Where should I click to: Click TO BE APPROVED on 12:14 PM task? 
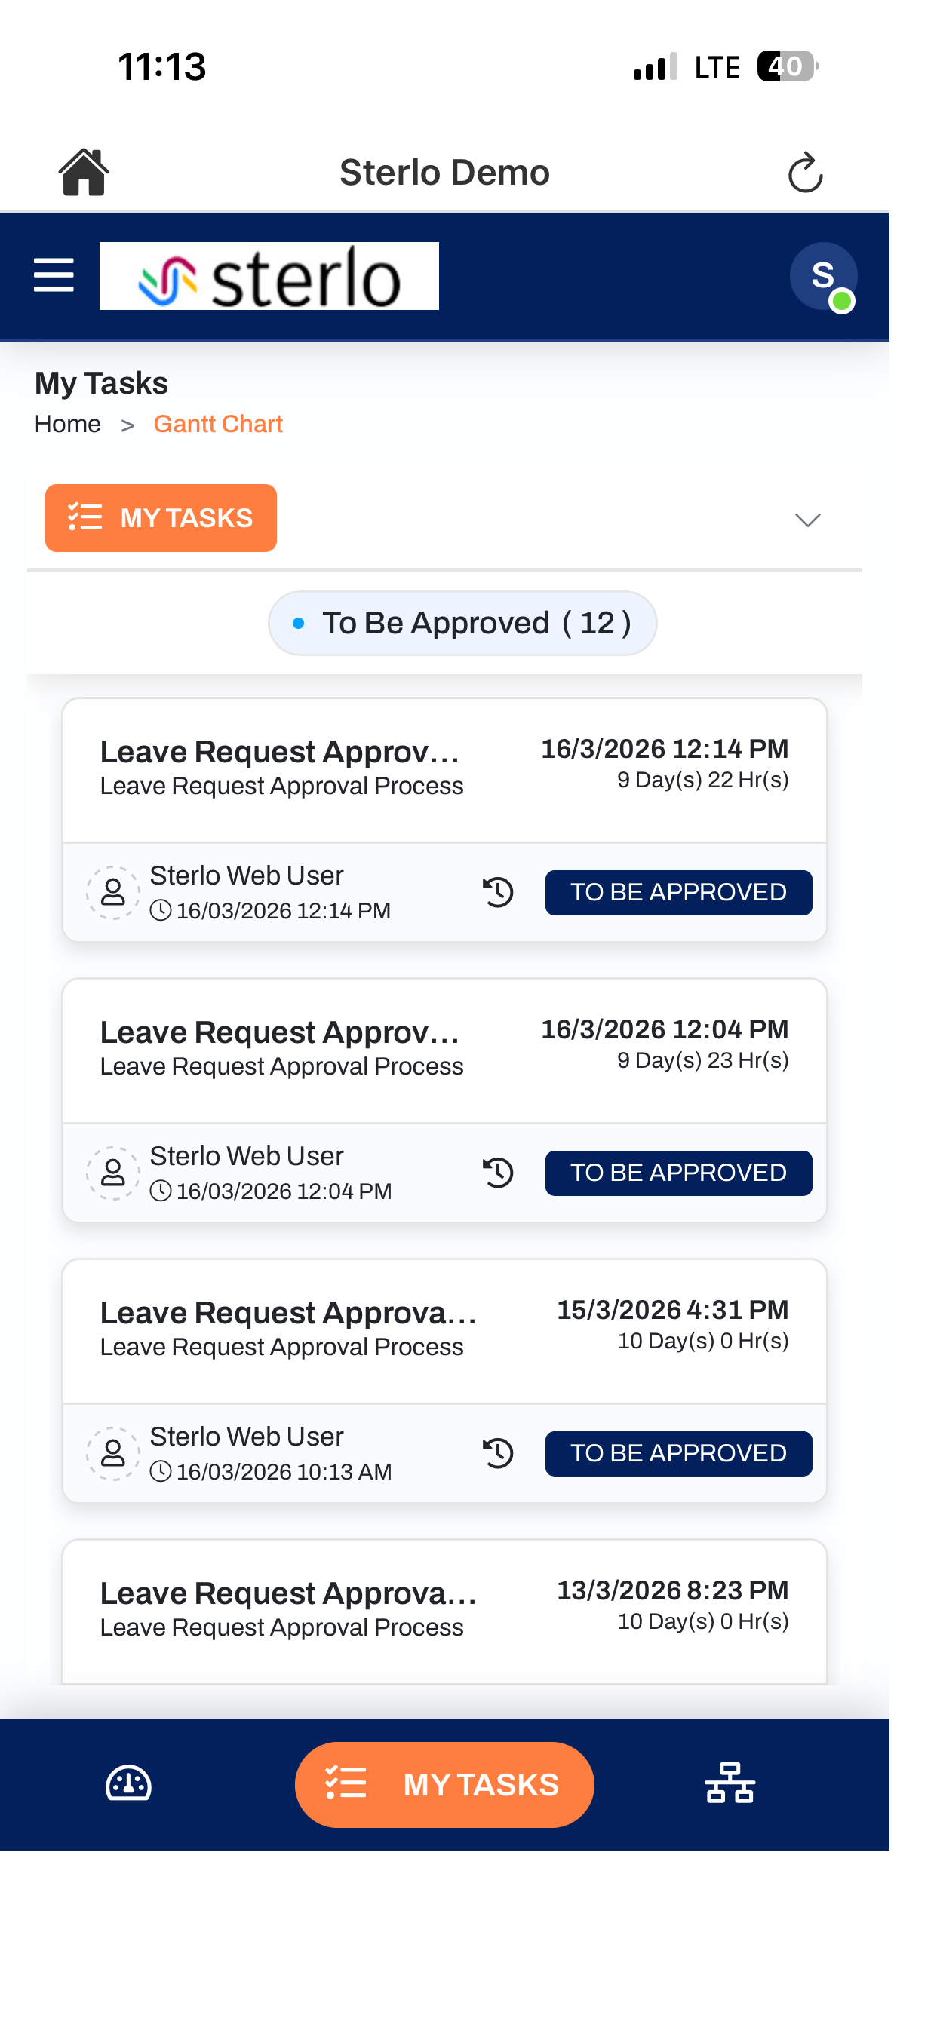pos(679,892)
